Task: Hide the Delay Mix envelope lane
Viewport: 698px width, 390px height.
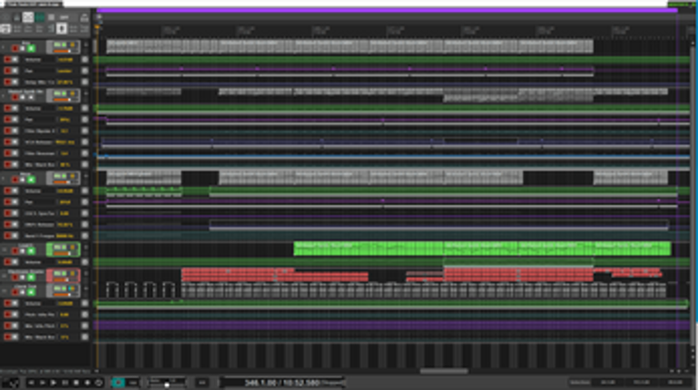Action: coord(84,82)
